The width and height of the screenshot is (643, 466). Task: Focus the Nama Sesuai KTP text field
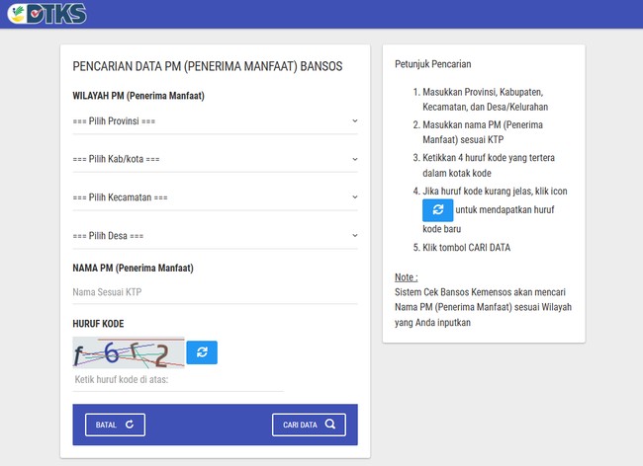coord(215,292)
